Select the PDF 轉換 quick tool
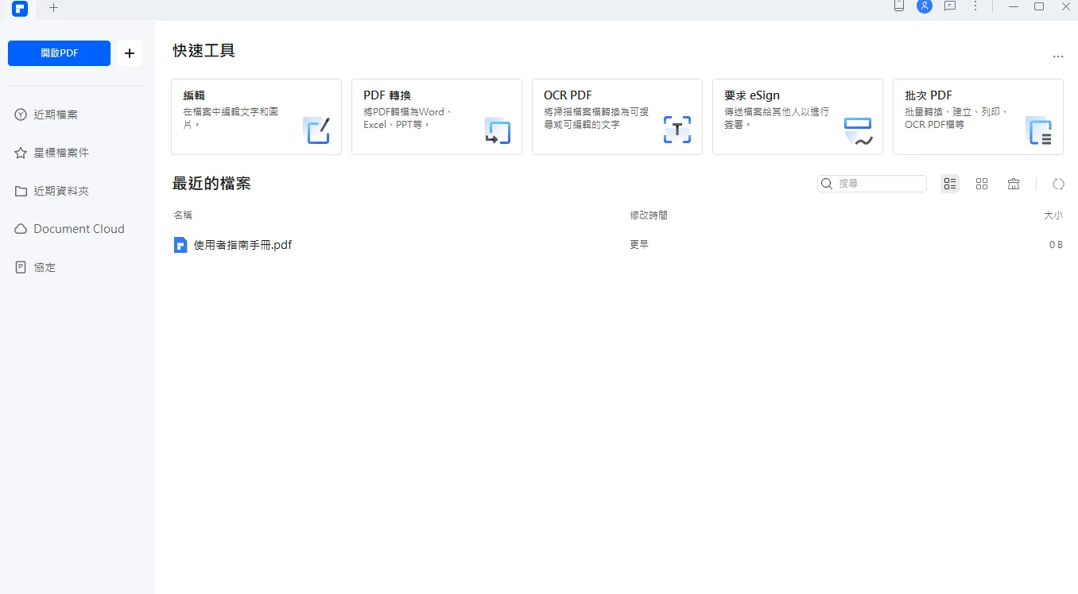The image size is (1078, 594). tap(436, 116)
